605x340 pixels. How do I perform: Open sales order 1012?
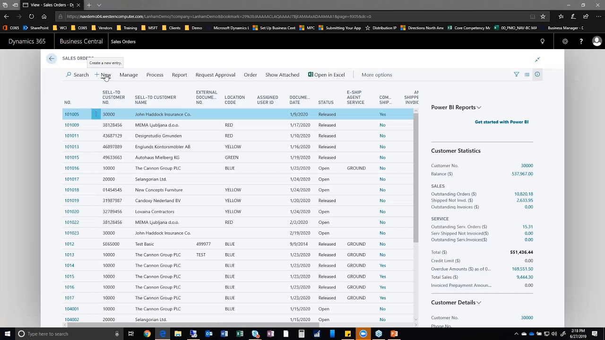(69, 244)
